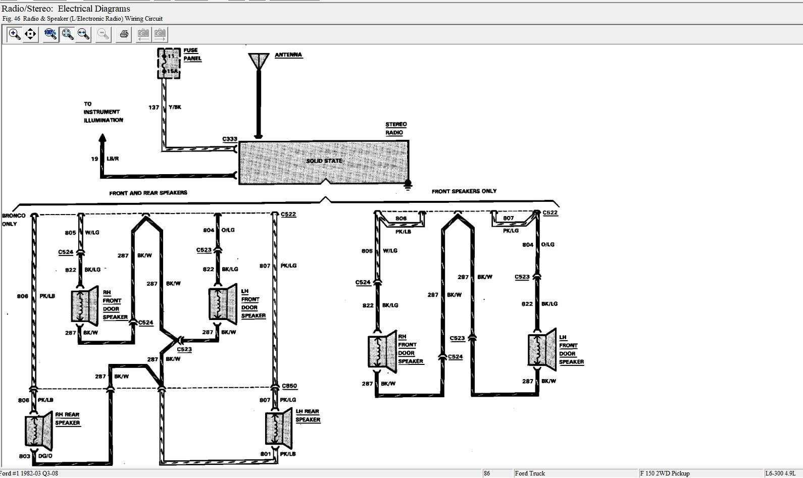Click the Solid State stereo radio block
Image resolution: width=803 pixels, height=478 pixels.
tap(323, 162)
